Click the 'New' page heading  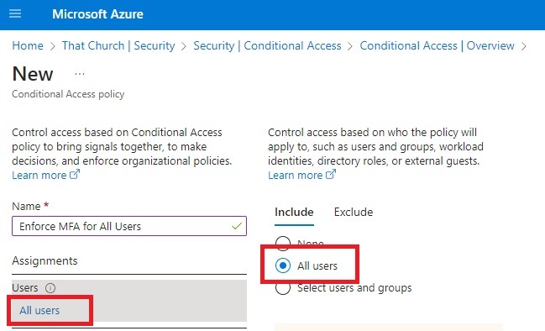coord(33,74)
